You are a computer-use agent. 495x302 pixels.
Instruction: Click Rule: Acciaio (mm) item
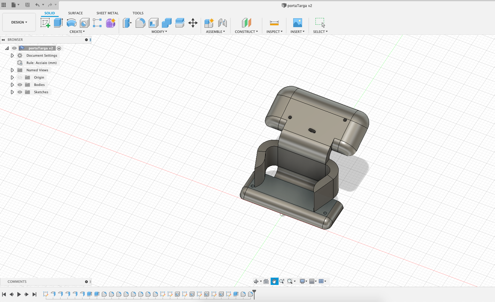click(x=41, y=63)
